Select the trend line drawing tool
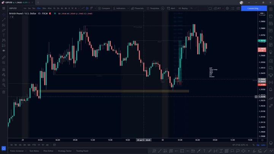274x154 pixels. (4, 19)
